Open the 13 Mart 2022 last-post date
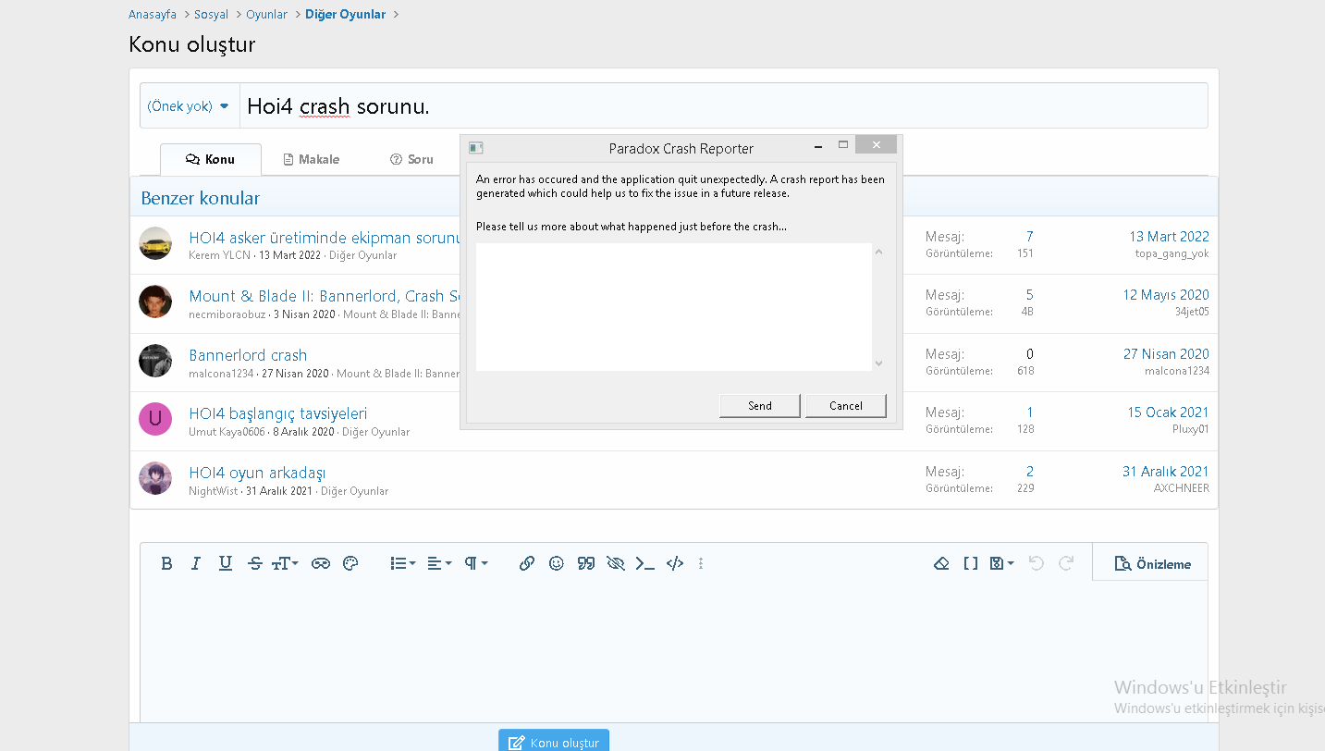Image resolution: width=1325 pixels, height=751 pixels. [1169, 237]
